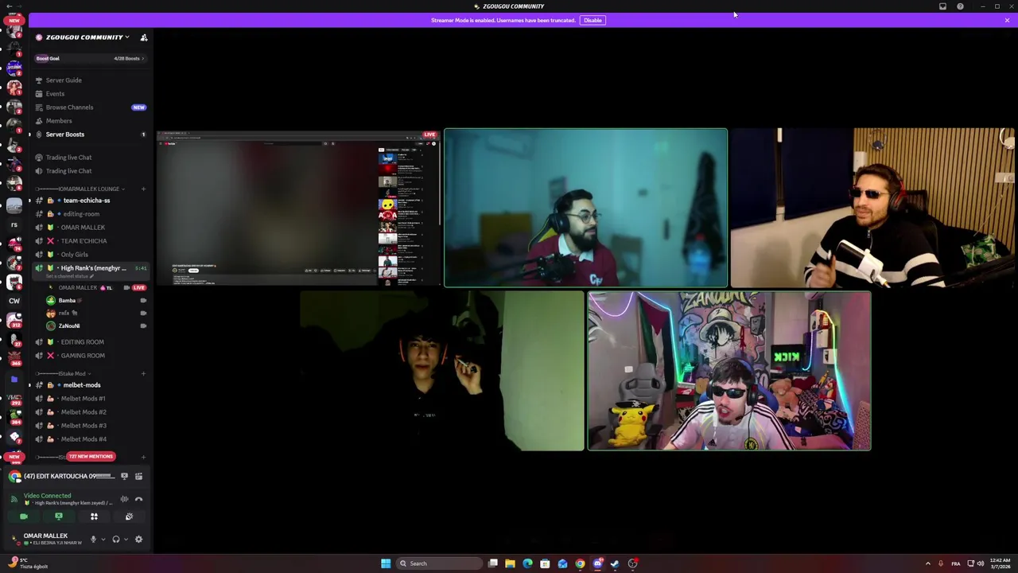The width and height of the screenshot is (1018, 573).
Task: Open the Events section
Action: [55, 94]
